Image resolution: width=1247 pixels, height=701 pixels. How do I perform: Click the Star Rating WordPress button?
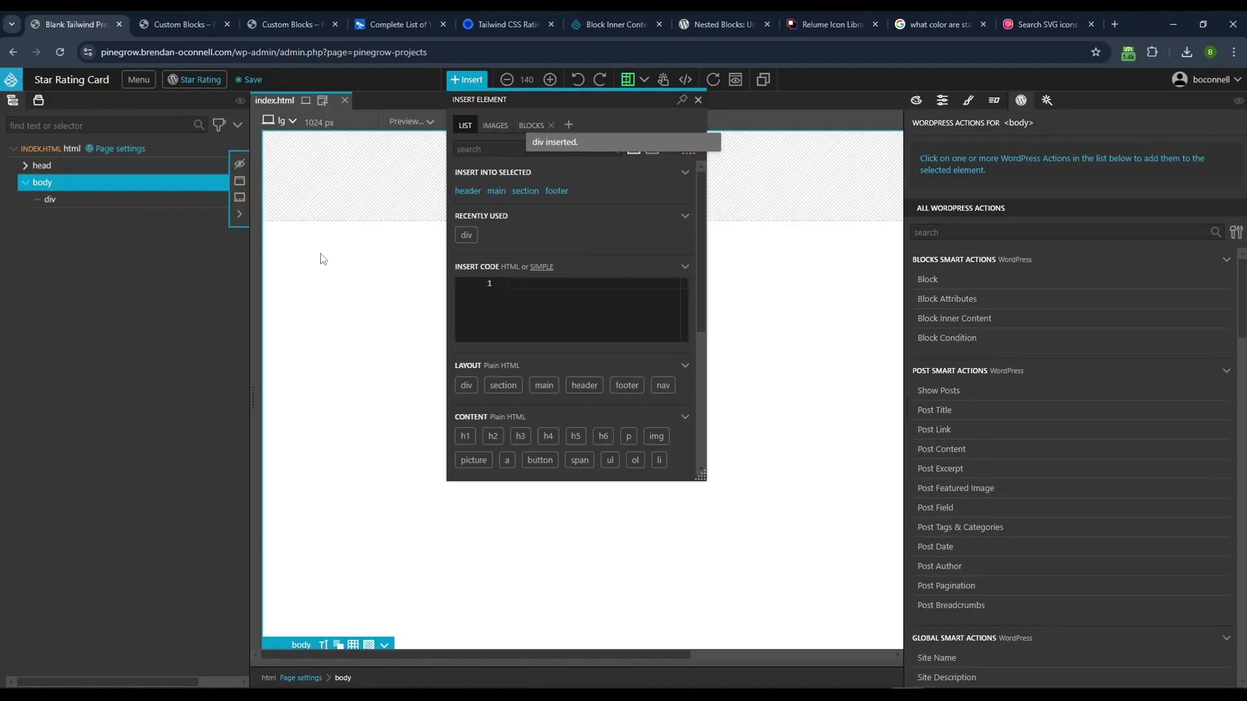[x=194, y=79]
